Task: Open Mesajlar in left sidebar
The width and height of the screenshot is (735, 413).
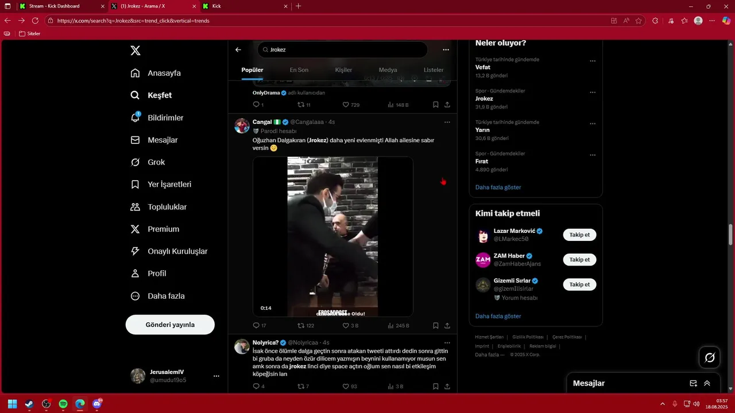Action: [x=154, y=140]
